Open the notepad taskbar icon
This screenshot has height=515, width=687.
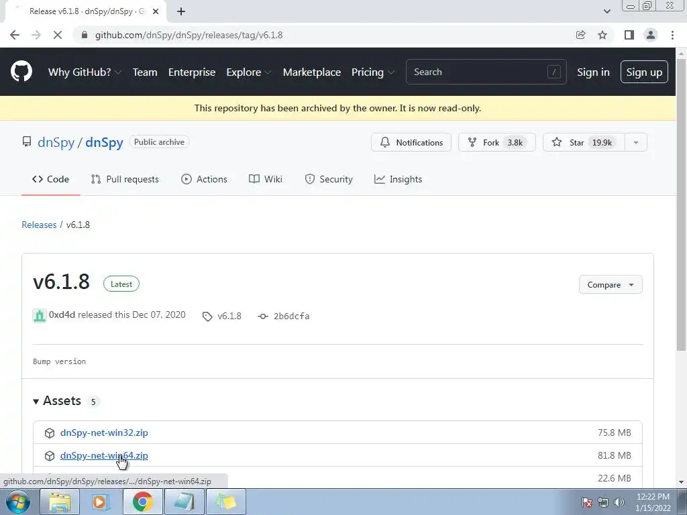click(184, 502)
